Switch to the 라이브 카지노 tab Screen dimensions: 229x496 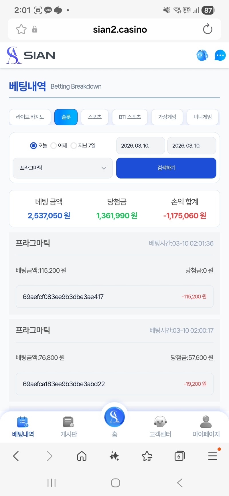[30, 117]
